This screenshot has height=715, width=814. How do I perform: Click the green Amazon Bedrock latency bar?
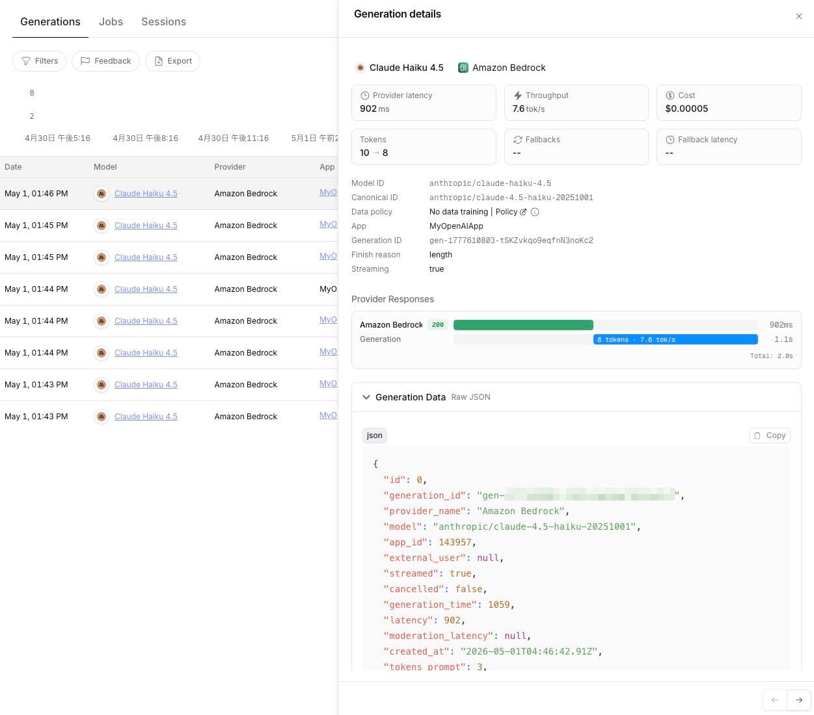click(x=523, y=325)
